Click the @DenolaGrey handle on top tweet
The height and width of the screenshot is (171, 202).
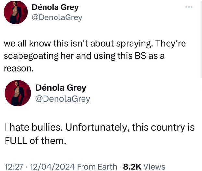coord(57,17)
